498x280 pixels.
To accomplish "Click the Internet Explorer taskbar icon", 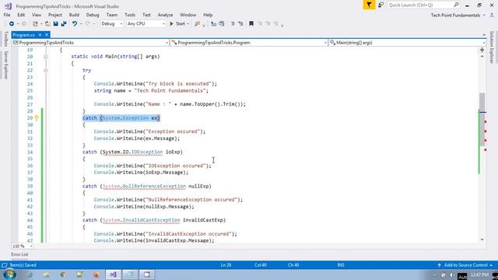I will (30, 275).
